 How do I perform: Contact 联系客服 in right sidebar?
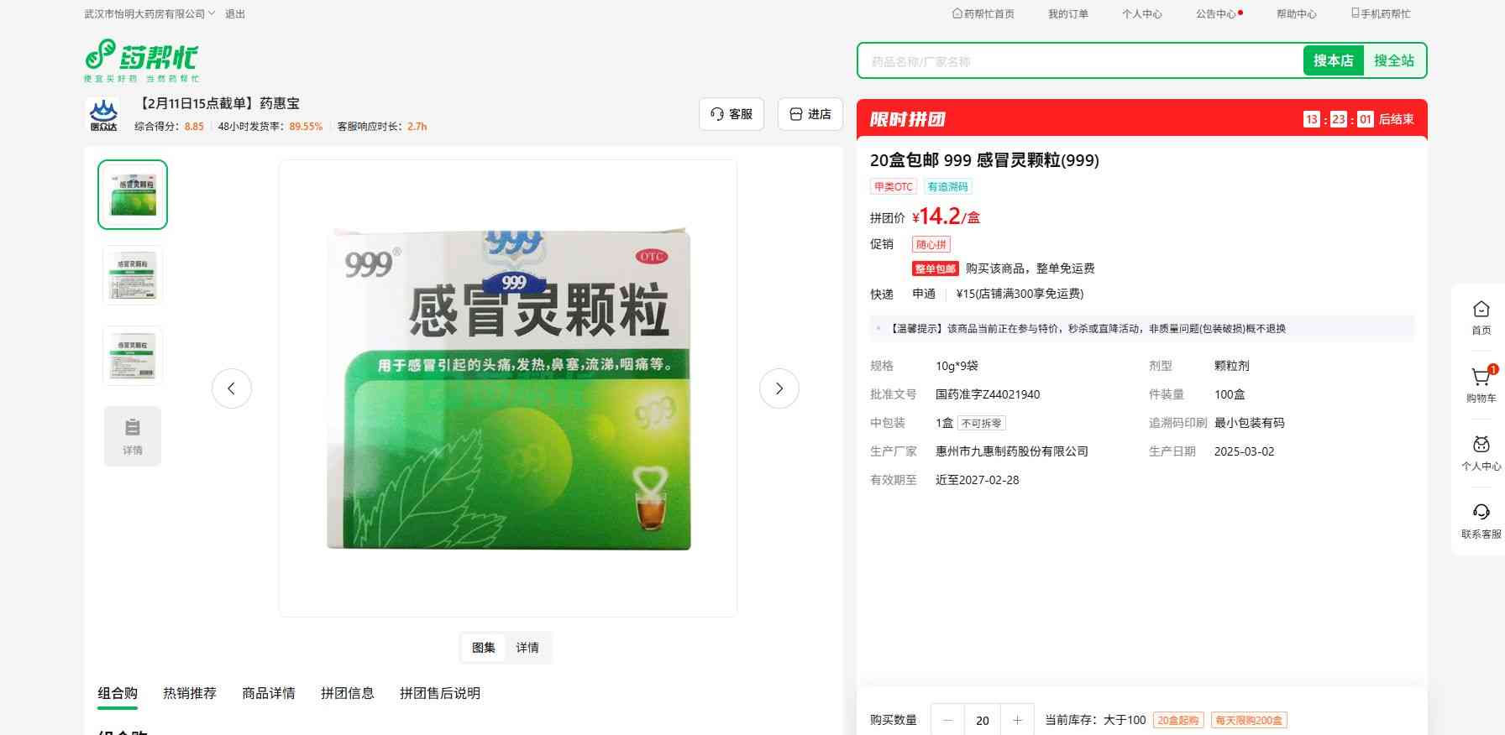click(x=1481, y=520)
